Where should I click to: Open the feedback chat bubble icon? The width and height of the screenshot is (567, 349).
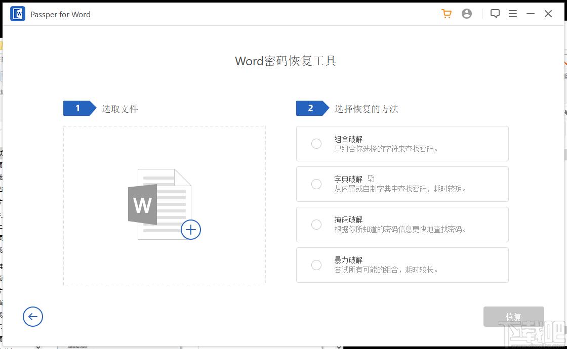495,14
